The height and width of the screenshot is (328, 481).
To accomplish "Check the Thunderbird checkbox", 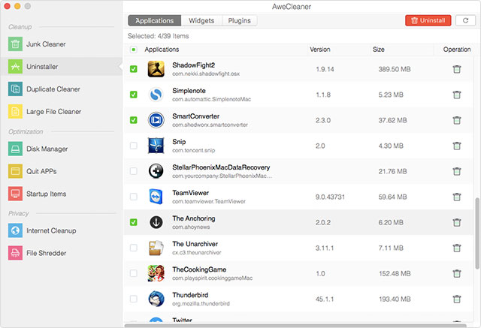I will point(134,299).
